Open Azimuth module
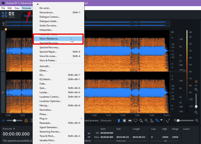 point(58,66)
